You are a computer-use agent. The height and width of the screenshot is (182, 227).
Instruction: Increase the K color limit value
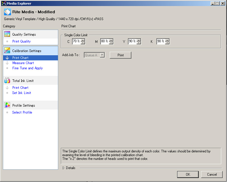click(167, 40)
